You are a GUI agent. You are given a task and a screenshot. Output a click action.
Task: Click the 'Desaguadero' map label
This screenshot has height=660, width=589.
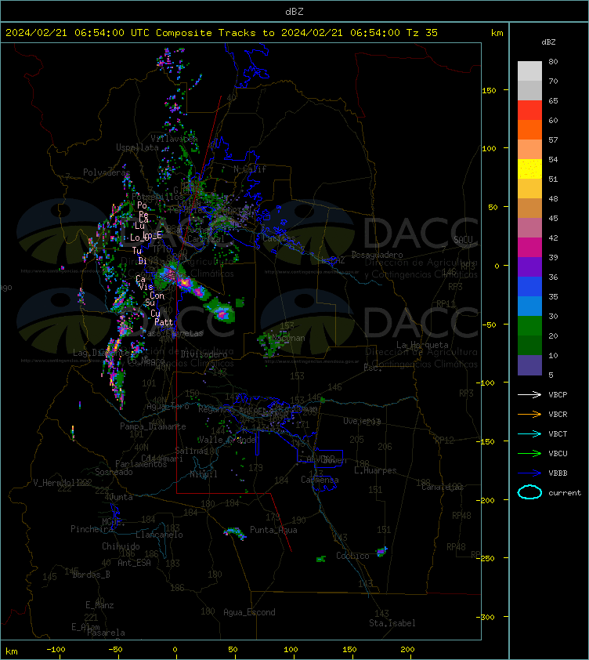(x=377, y=255)
